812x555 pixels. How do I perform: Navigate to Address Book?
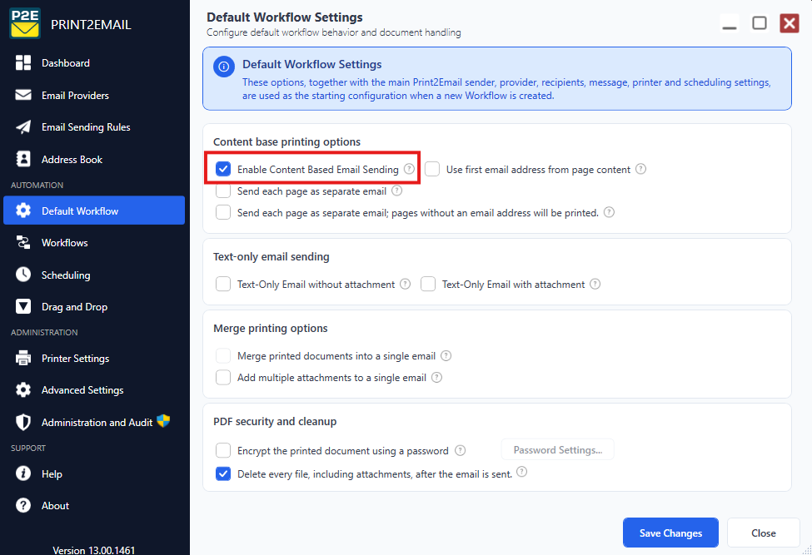(94, 159)
